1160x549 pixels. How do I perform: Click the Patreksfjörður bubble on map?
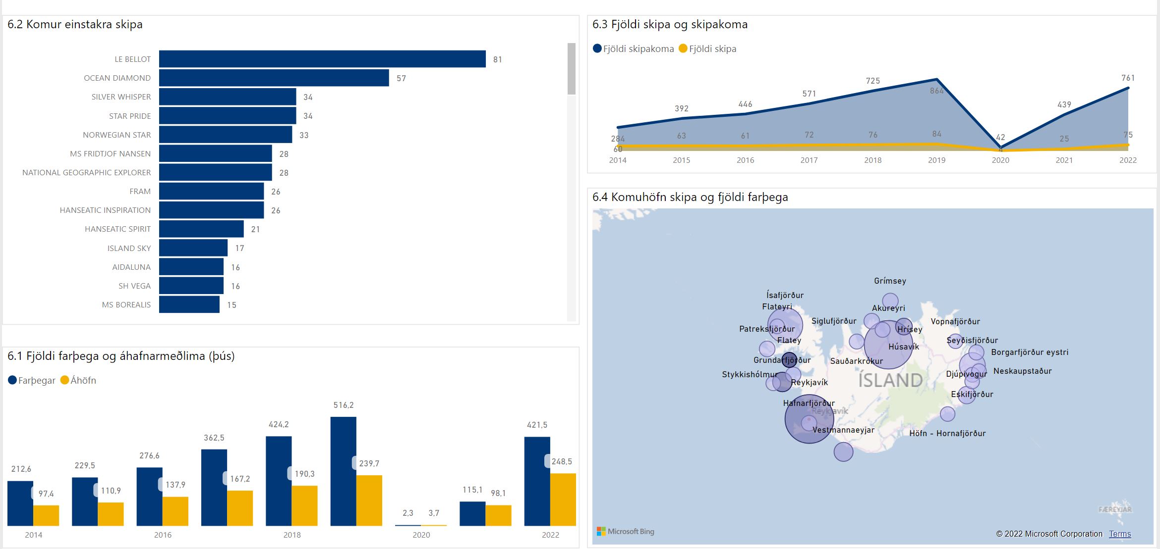(767, 349)
